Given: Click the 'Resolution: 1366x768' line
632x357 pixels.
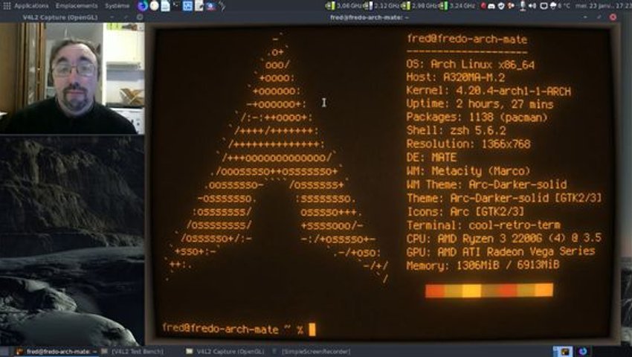Looking at the screenshot, I should pos(468,144).
